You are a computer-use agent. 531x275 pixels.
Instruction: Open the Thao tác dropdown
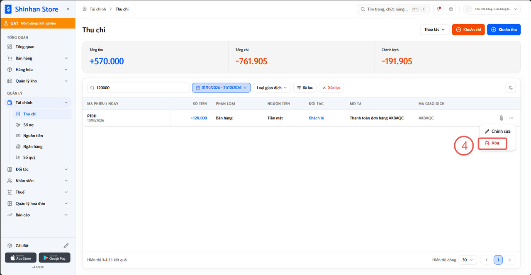click(435, 29)
